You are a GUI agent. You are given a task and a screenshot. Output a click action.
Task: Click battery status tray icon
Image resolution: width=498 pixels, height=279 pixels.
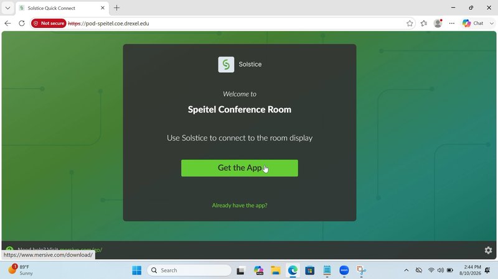pos(450,270)
